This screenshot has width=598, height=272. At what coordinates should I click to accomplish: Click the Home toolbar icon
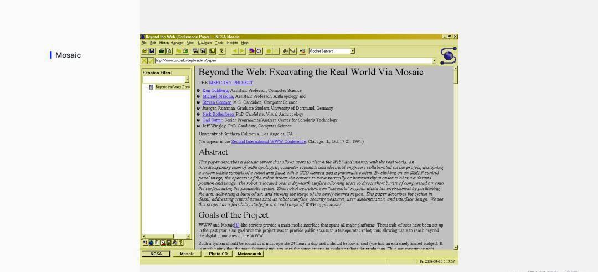269,51
